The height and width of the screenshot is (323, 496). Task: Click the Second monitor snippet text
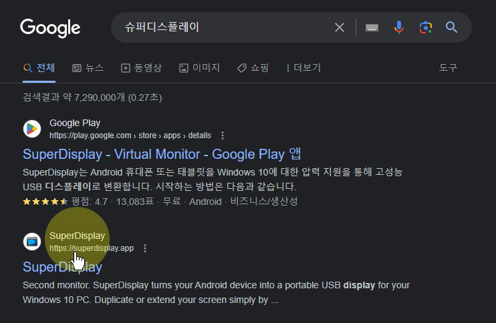(216, 292)
